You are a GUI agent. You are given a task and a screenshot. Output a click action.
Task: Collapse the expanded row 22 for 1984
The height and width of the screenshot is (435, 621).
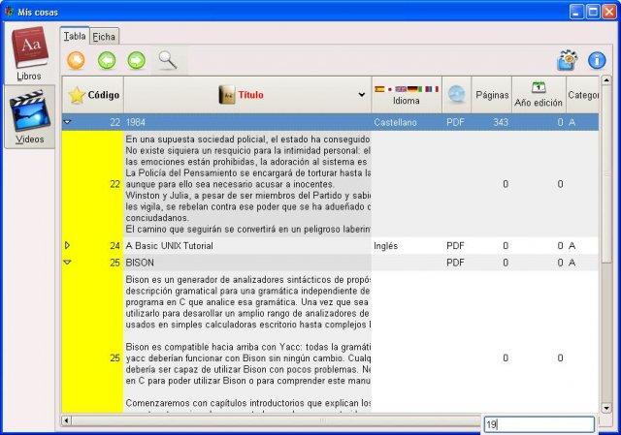click(68, 123)
